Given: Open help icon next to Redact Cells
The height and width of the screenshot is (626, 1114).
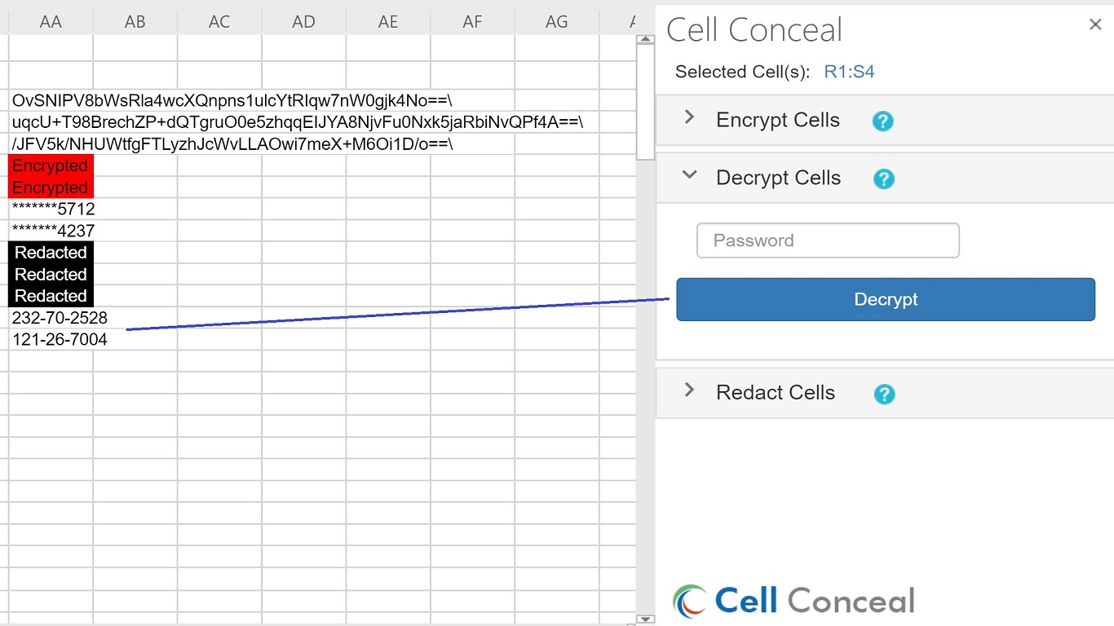Looking at the screenshot, I should pyautogui.click(x=884, y=395).
